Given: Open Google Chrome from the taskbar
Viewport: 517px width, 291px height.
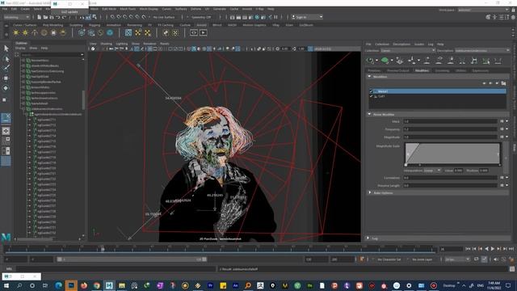Looking at the screenshot, I should pos(96,285).
